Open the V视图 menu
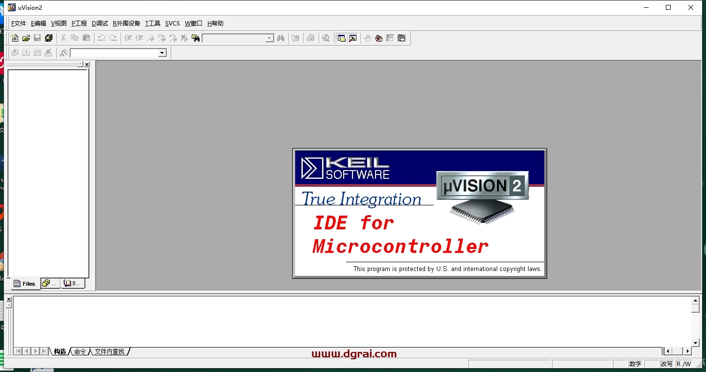The height and width of the screenshot is (372, 706). click(x=59, y=24)
